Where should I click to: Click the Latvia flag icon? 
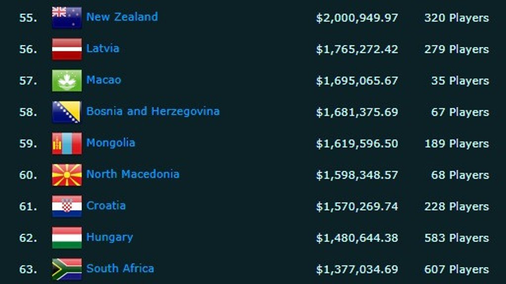tap(67, 49)
